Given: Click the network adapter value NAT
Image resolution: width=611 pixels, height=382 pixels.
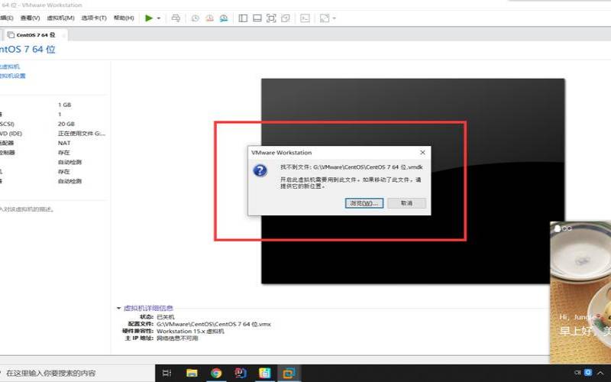Looking at the screenshot, I should 64,143.
